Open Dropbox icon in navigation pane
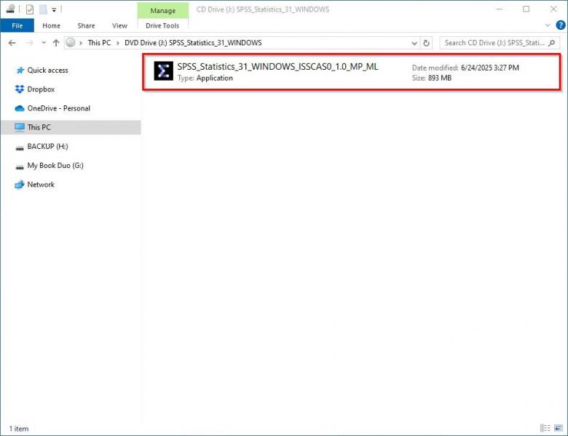This screenshot has width=568, height=436. (20, 89)
